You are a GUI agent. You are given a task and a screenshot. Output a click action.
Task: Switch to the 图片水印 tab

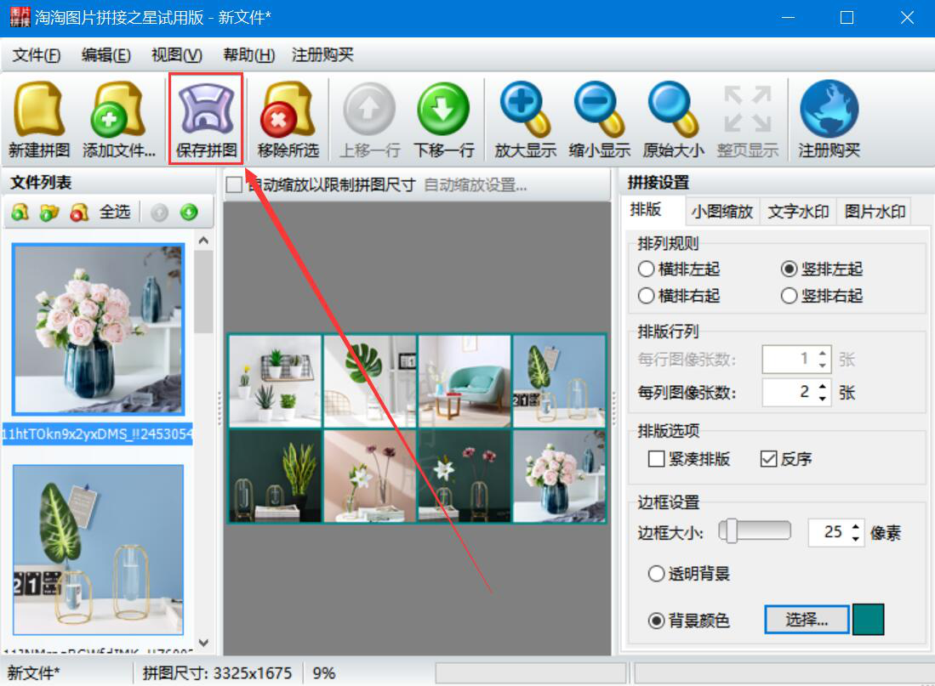pos(875,212)
